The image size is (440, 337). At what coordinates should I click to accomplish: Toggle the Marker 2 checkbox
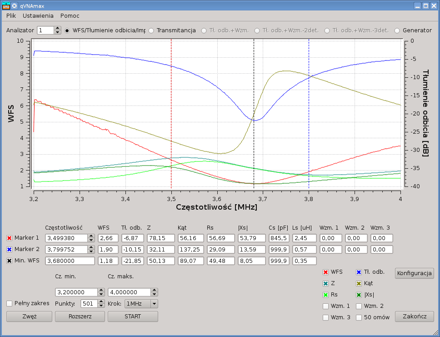click(9, 249)
